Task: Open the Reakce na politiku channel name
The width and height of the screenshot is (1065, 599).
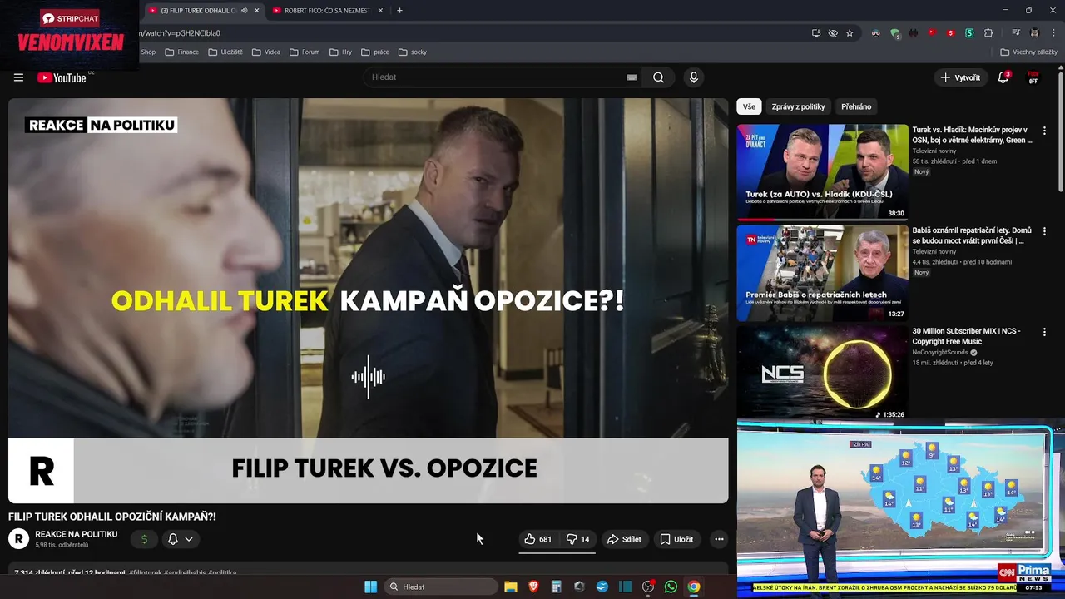Action: (x=77, y=534)
